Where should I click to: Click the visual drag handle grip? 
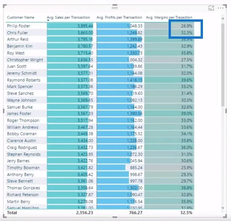click(114, 7)
